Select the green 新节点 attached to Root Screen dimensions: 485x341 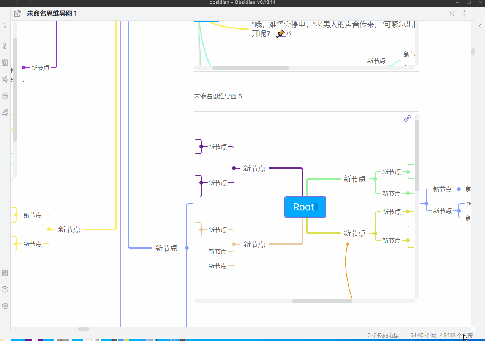(354, 179)
